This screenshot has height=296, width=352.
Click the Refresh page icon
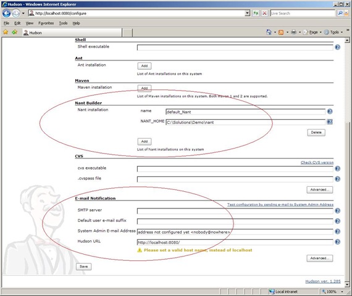click(256, 13)
